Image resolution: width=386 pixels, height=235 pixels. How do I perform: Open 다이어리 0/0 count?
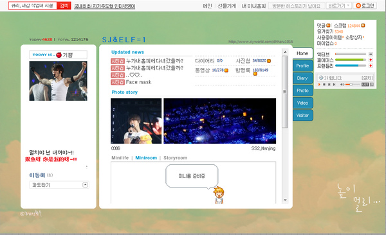pos(208,61)
